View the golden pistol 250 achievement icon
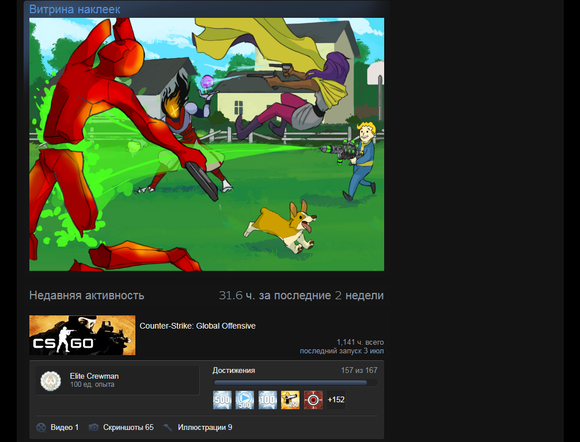The image size is (580, 442). [x=290, y=400]
